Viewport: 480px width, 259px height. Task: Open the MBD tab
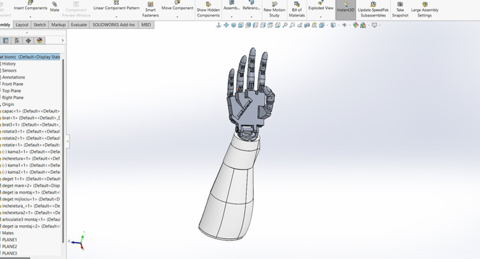pyautogui.click(x=146, y=25)
